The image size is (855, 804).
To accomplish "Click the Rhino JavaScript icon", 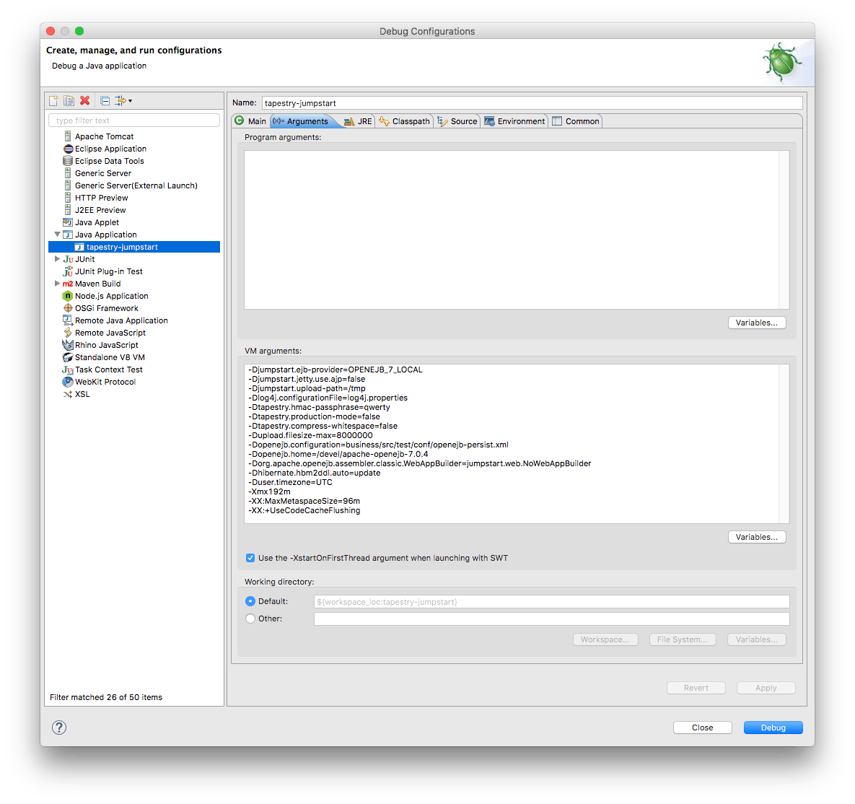I will 68,345.
